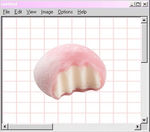Click the horizontal scrollbar thumb
Image resolution: width=150 pixels, height=132 pixels.
[30, 127]
